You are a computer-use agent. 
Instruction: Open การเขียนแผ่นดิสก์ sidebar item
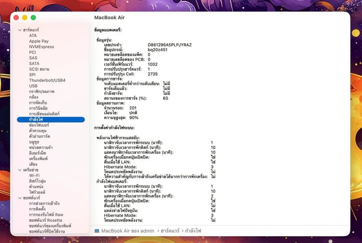click(44, 114)
